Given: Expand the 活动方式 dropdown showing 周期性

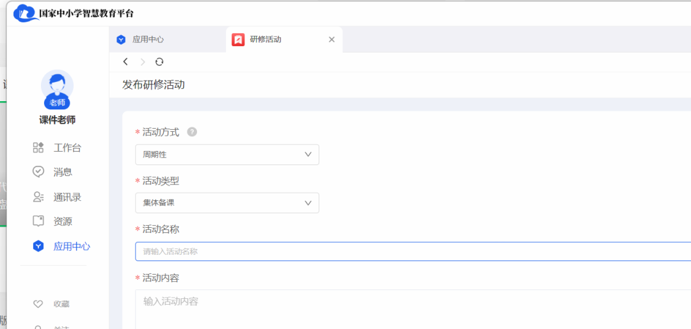Looking at the screenshot, I should 226,154.
